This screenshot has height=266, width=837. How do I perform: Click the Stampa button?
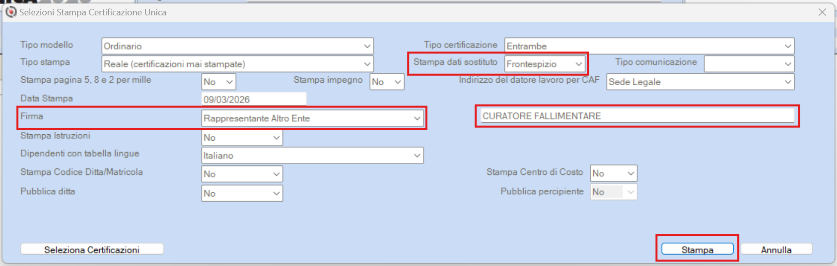coord(697,250)
